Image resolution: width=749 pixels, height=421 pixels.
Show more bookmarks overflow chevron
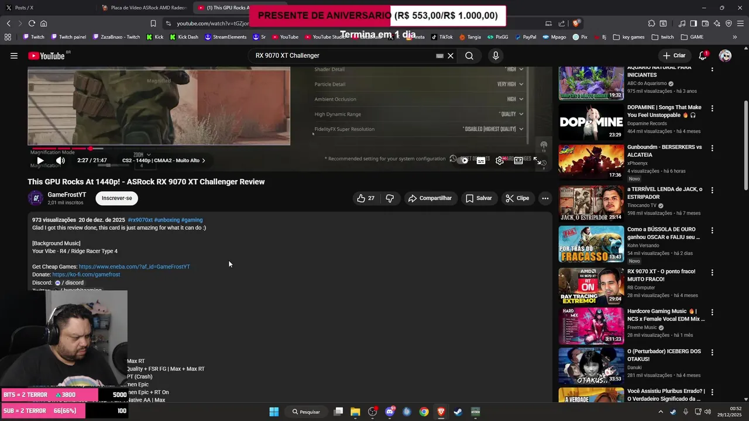pos(735,37)
